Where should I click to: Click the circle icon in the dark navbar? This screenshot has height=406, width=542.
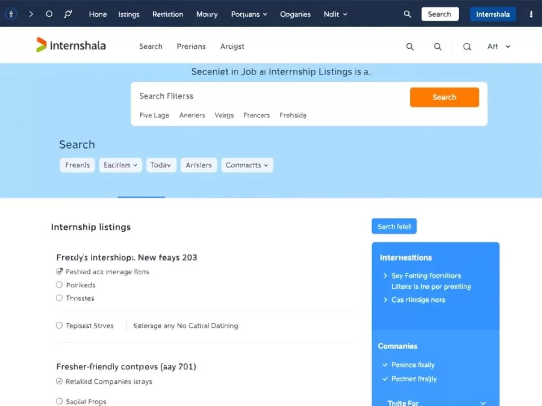(49, 13)
